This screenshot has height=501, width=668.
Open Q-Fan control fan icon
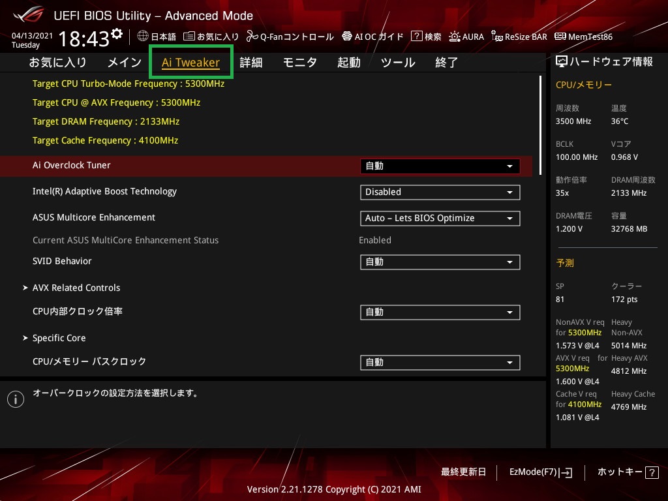click(252, 37)
